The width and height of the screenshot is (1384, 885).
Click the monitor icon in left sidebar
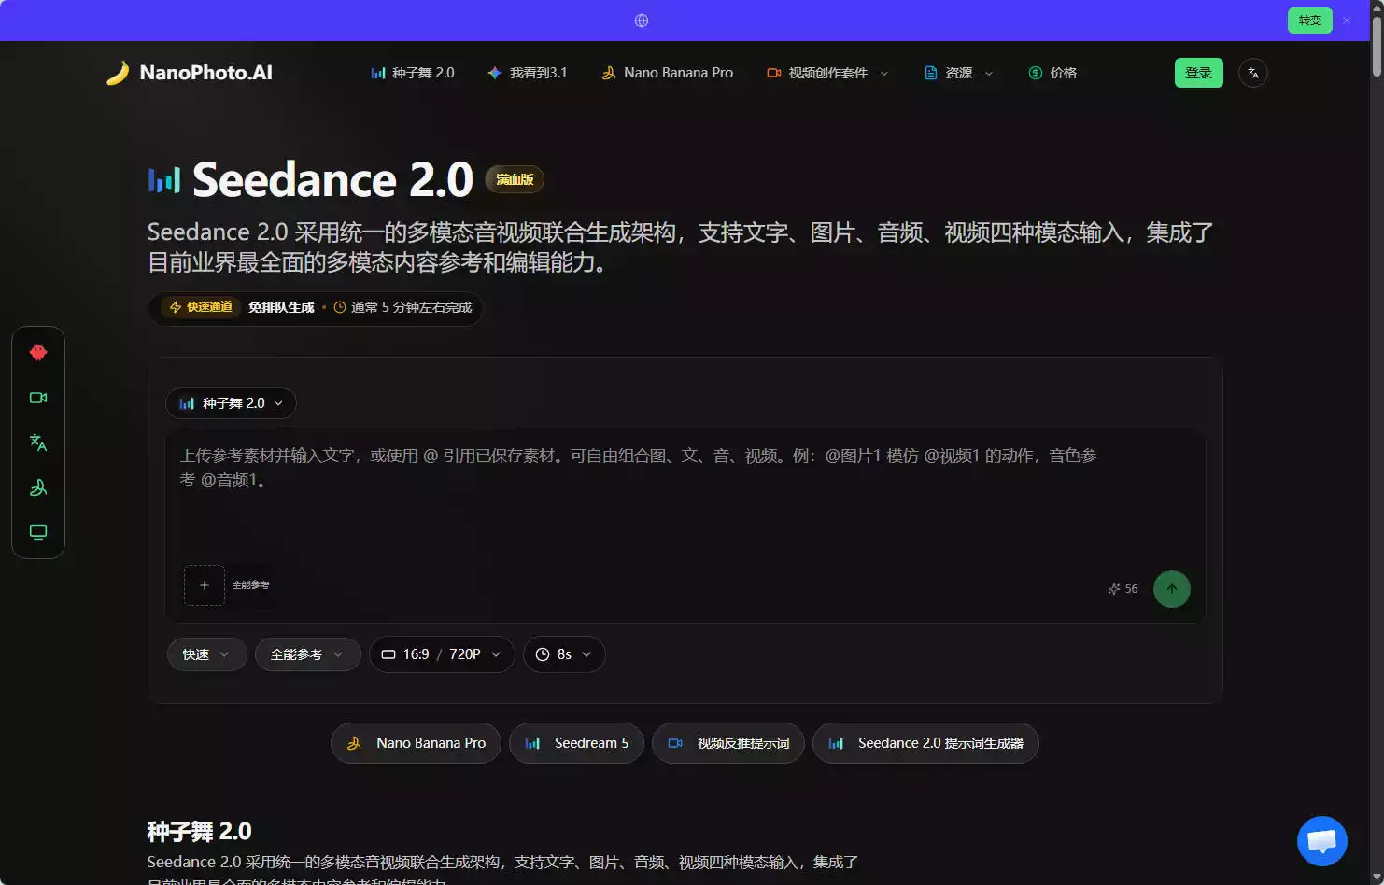coord(38,532)
